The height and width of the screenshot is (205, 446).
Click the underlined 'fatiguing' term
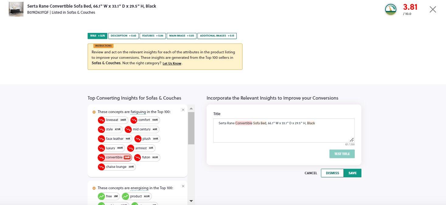coord(138,112)
